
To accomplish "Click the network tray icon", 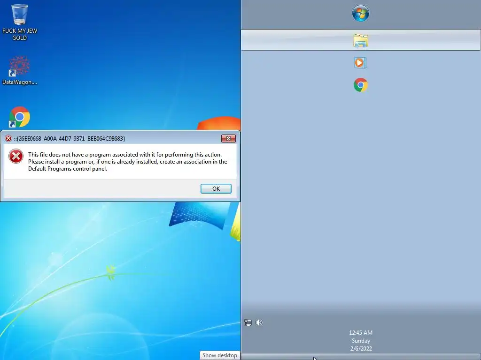I will (x=248, y=322).
